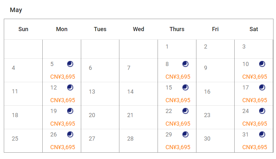Click the moon icon on May 24
Screen dimensions: 276x159
pos(262,111)
